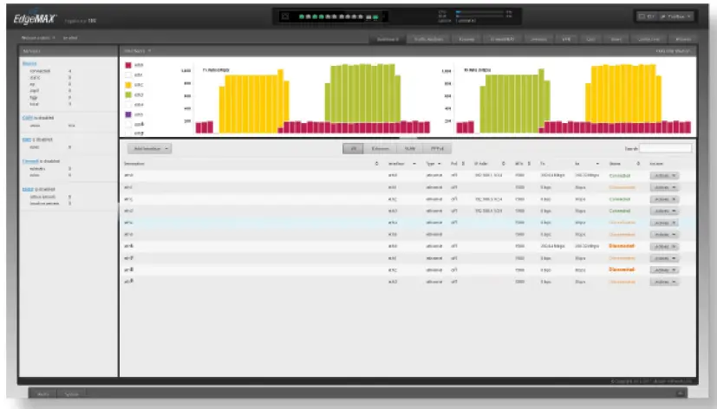Image resolution: width=717 pixels, height=409 pixels.
Task: Toggle eth1 legend checkbox in chart
Action: point(128,75)
